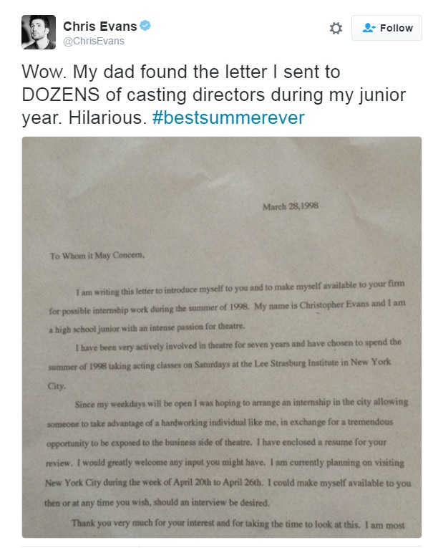Visit the @ChrisEvans handle link
The width and height of the screenshot is (433, 548).
tap(94, 41)
